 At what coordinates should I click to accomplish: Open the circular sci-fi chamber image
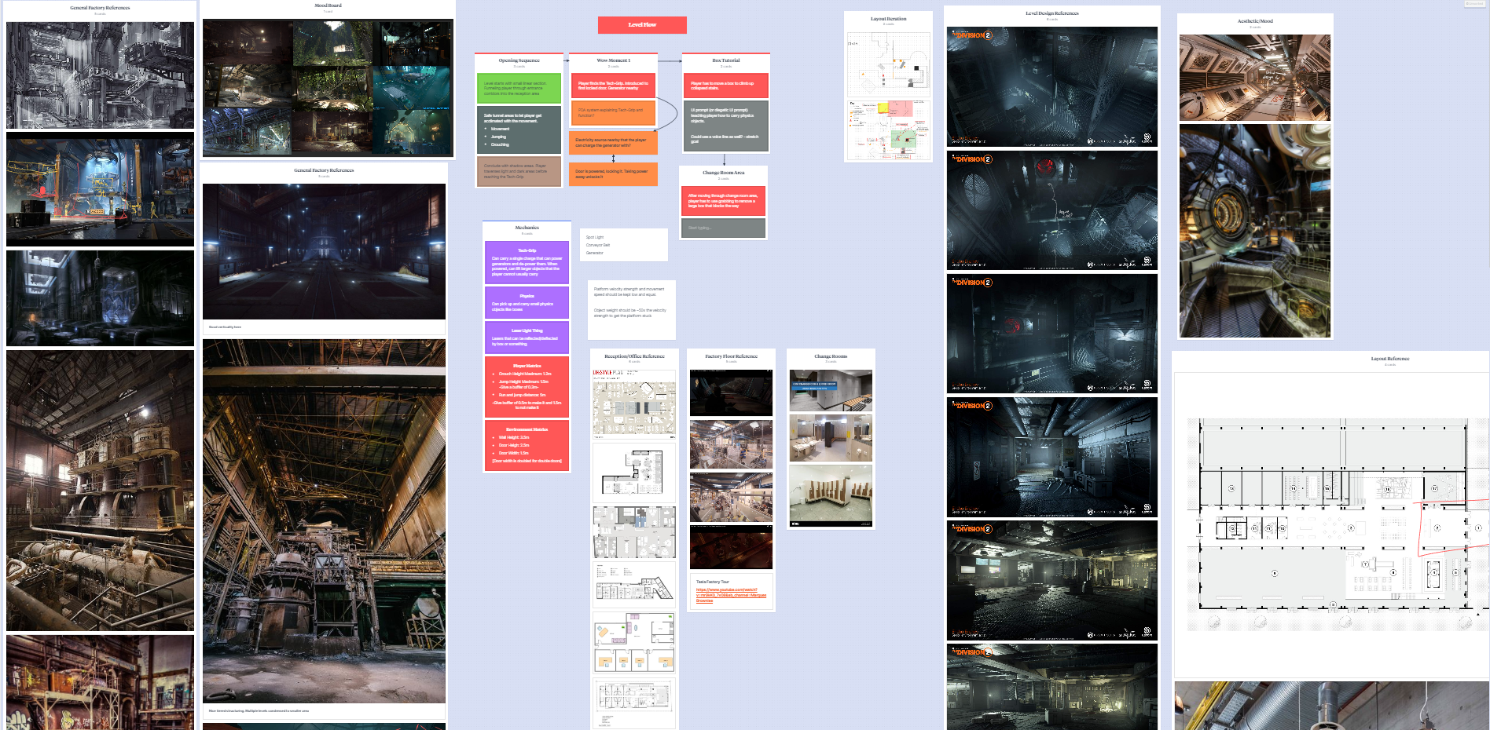(1255, 231)
